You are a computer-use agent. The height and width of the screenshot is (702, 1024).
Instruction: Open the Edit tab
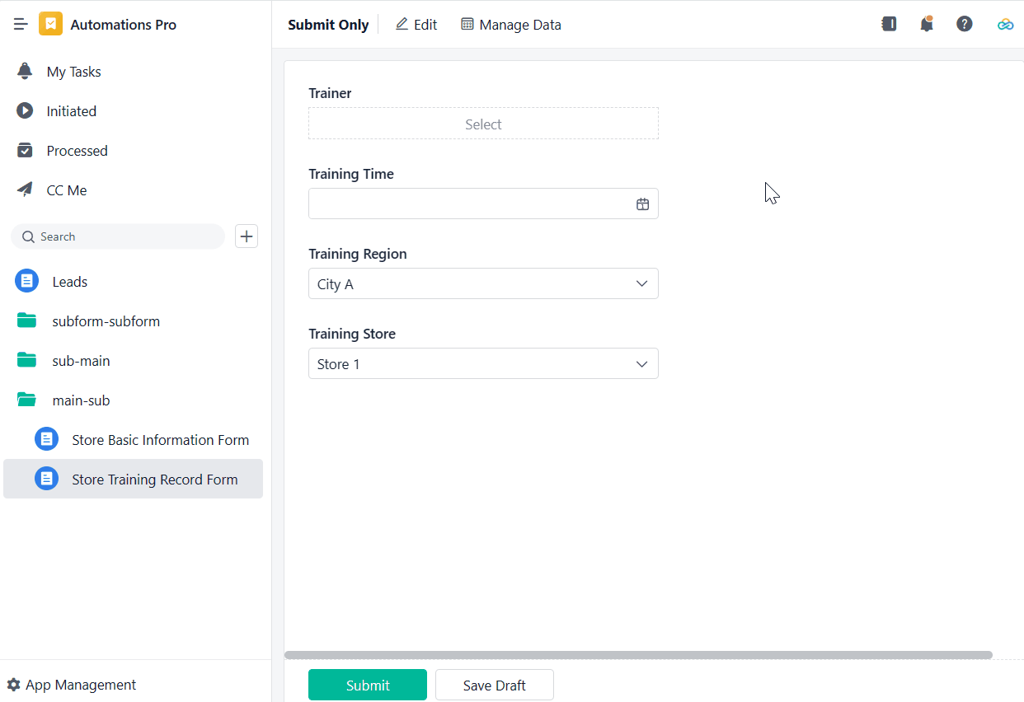point(416,25)
